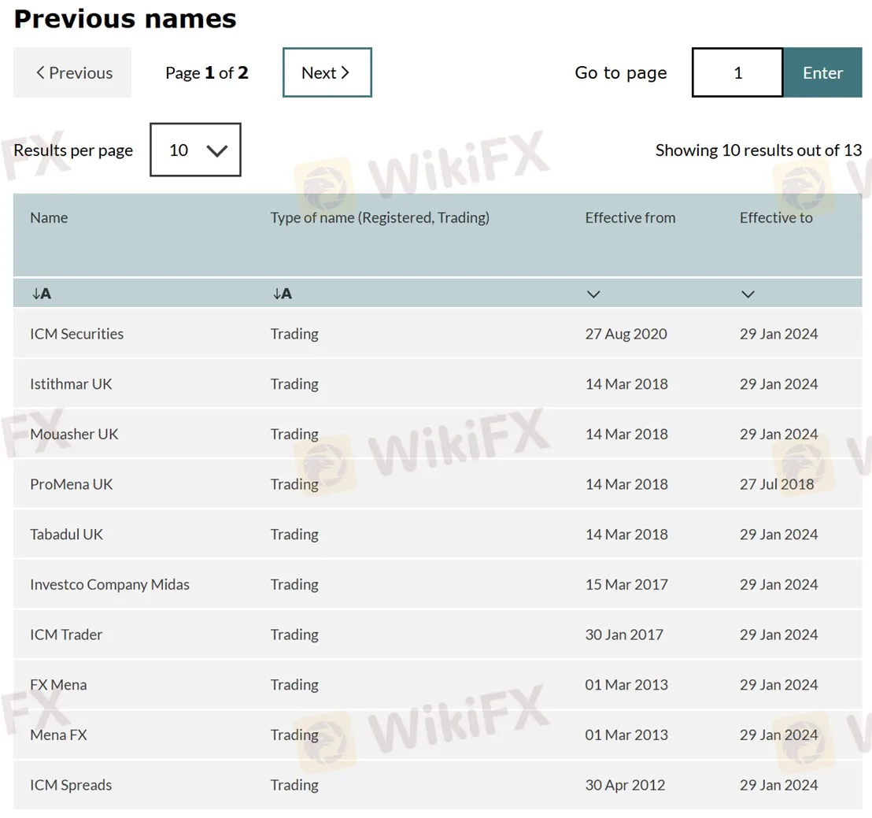The width and height of the screenshot is (872, 818).
Task: Sort by the Effective from chevron
Action: point(593,294)
